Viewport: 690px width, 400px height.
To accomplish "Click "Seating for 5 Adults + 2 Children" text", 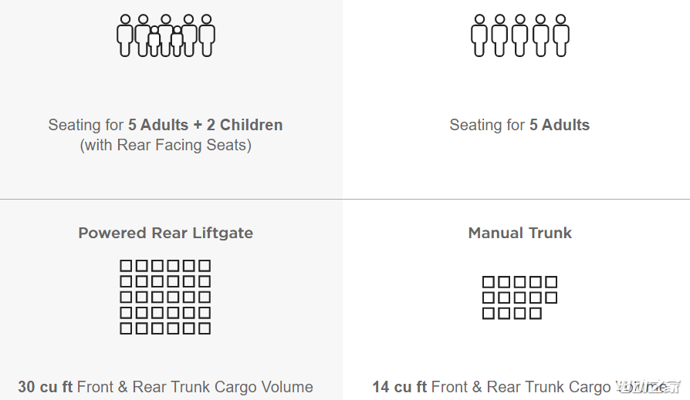I will coord(165,125).
